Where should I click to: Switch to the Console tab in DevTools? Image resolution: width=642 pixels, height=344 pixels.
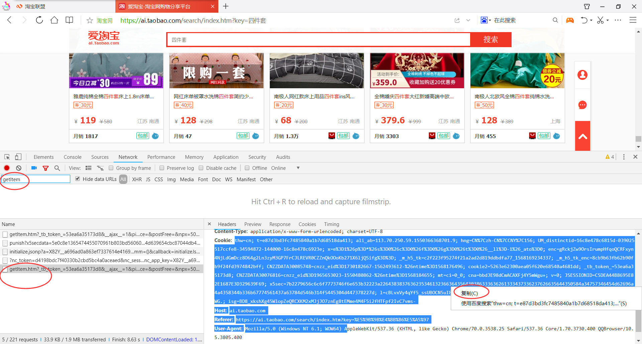[x=73, y=157]
